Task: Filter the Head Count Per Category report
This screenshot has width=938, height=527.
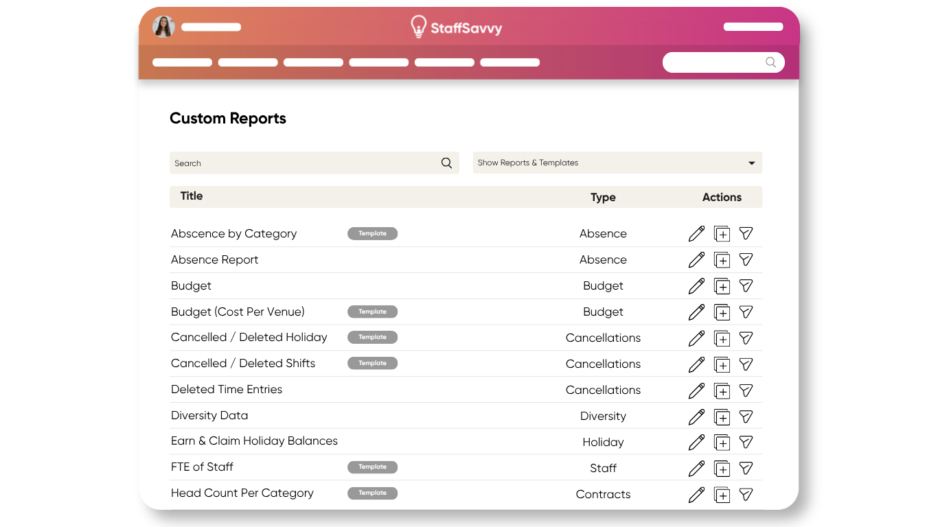Action: point(746,495)
